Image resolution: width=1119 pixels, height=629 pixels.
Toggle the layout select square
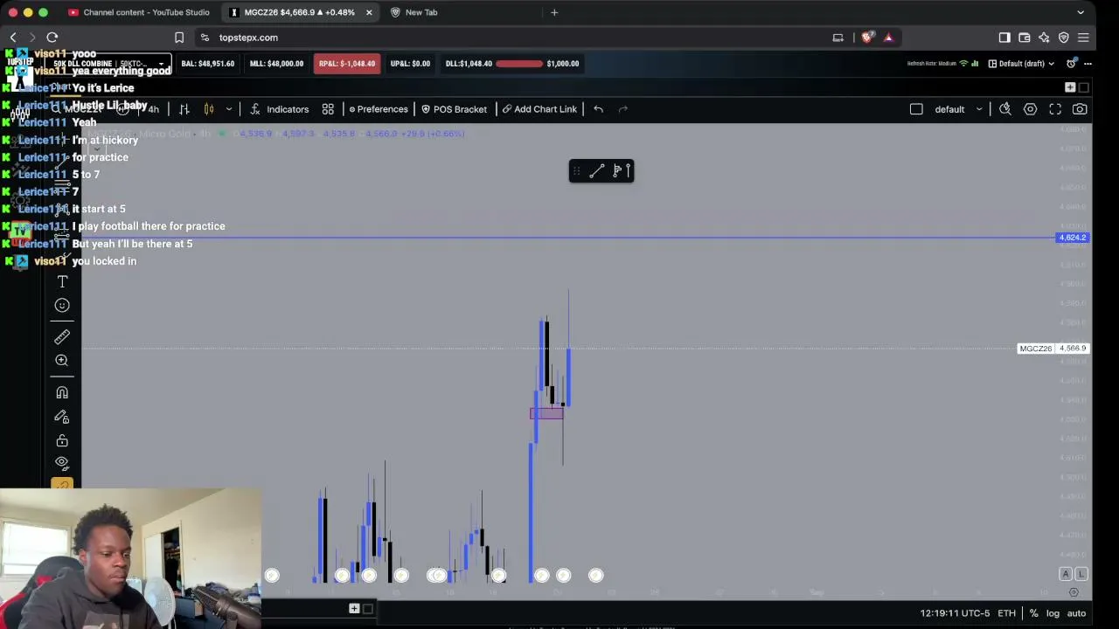(x=916, y=109)
